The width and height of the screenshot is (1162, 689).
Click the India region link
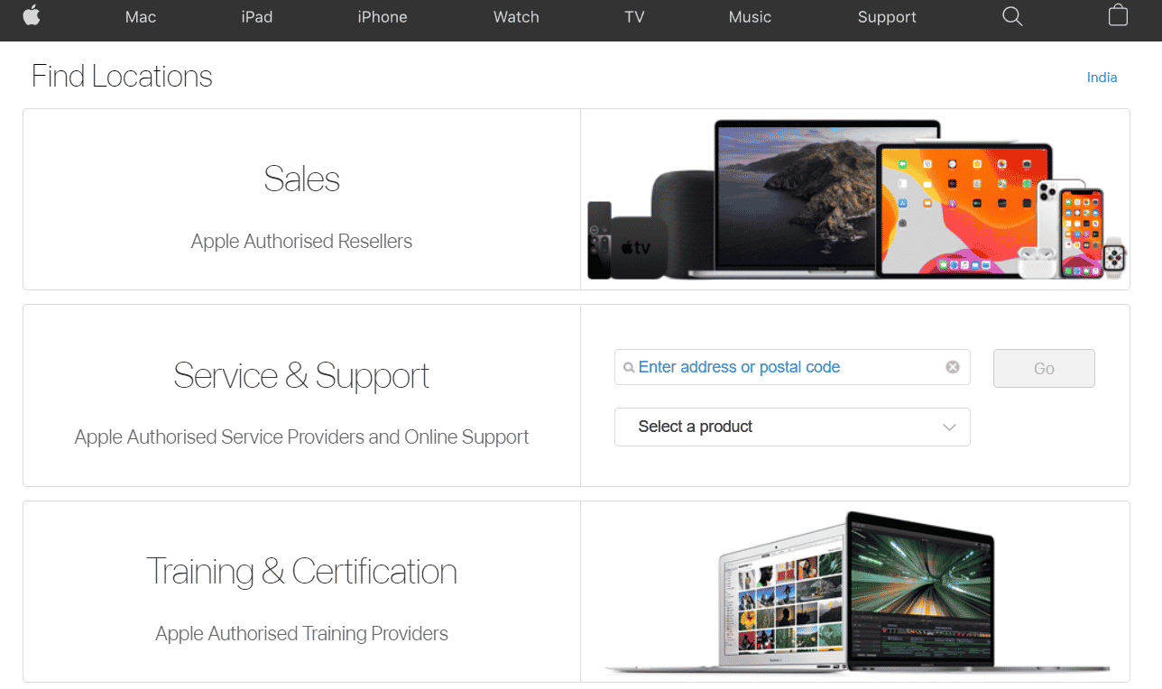click(1102, 78)
